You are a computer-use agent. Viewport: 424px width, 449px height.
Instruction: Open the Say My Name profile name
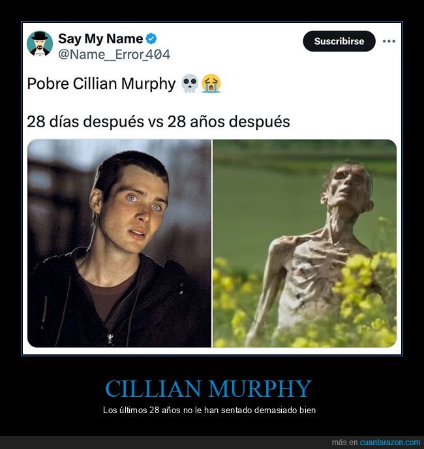100,39
